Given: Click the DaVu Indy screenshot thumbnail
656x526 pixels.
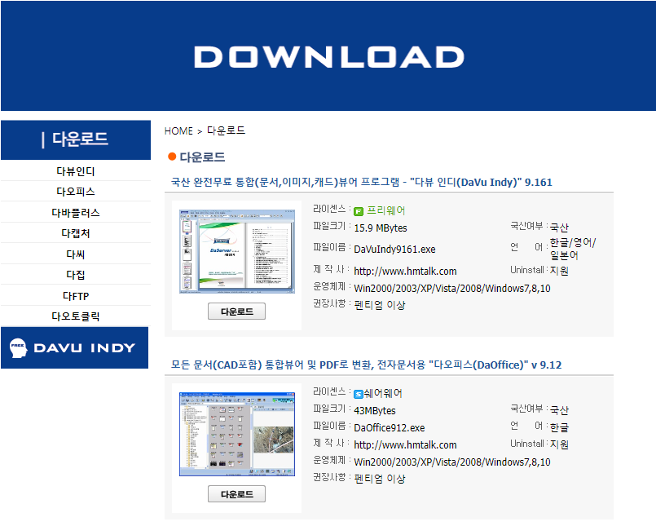Looking at the screenshot, I should click(x=237, y=251).
